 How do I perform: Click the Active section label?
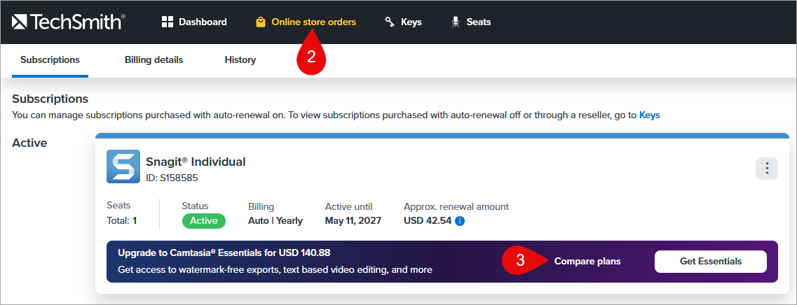click(29, 143)
